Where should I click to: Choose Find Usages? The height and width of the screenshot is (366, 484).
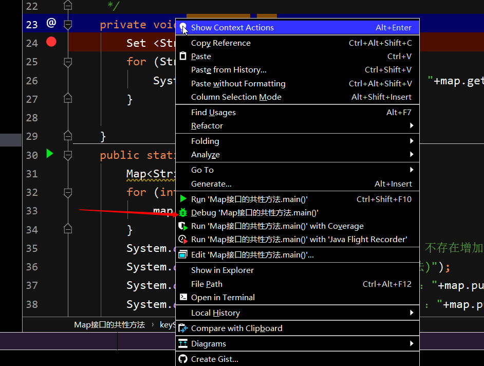pos(297,113)
